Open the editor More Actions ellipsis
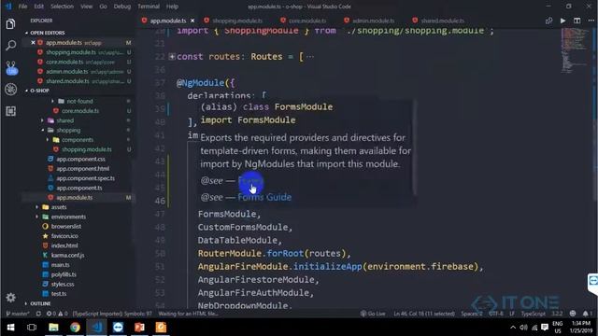The width and height of the screenshot is (598, 336). 591,21
